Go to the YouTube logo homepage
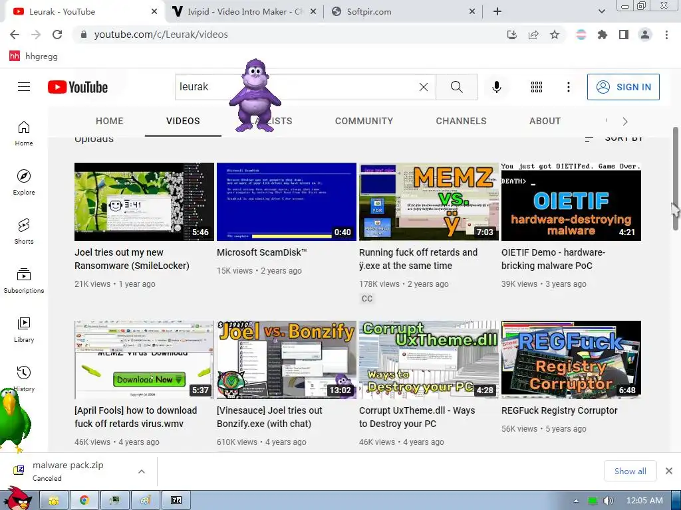 click(x=78, y=87)
